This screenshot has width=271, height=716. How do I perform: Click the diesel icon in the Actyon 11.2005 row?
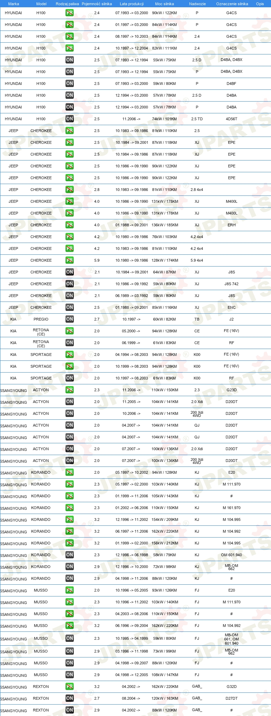(x=70, y=402)
